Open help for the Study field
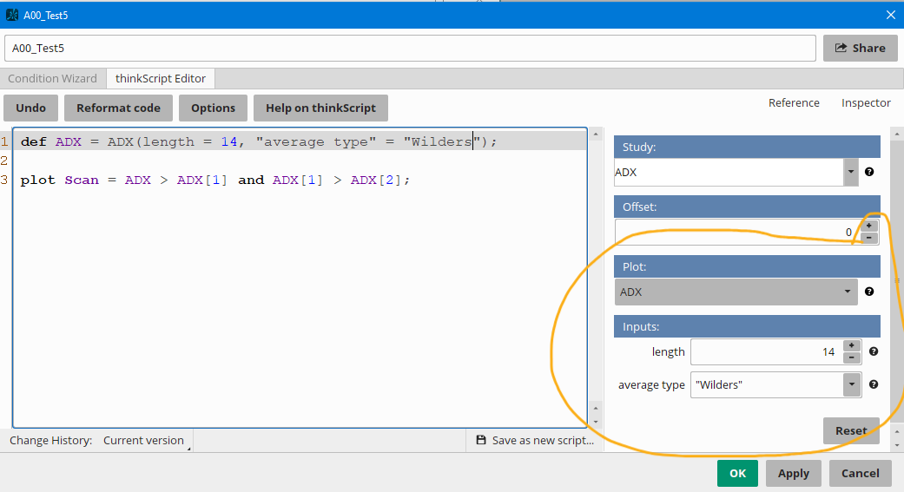This screenshot has height=492, width=904. [869, 172]
